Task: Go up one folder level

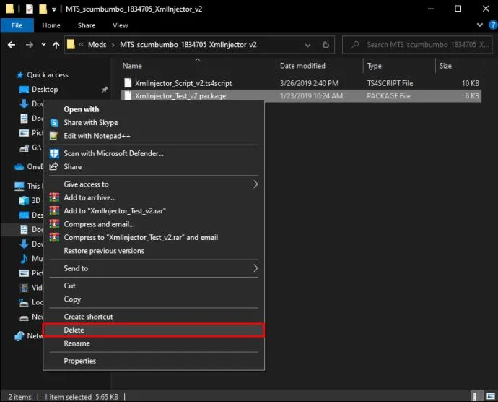Action: coord(56,46)
